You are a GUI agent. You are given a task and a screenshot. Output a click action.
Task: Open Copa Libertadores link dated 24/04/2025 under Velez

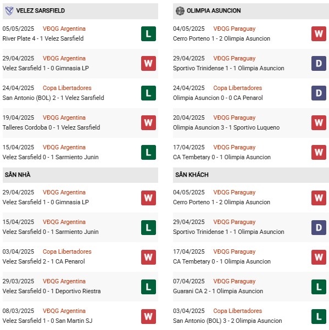[x=67, y=88]
